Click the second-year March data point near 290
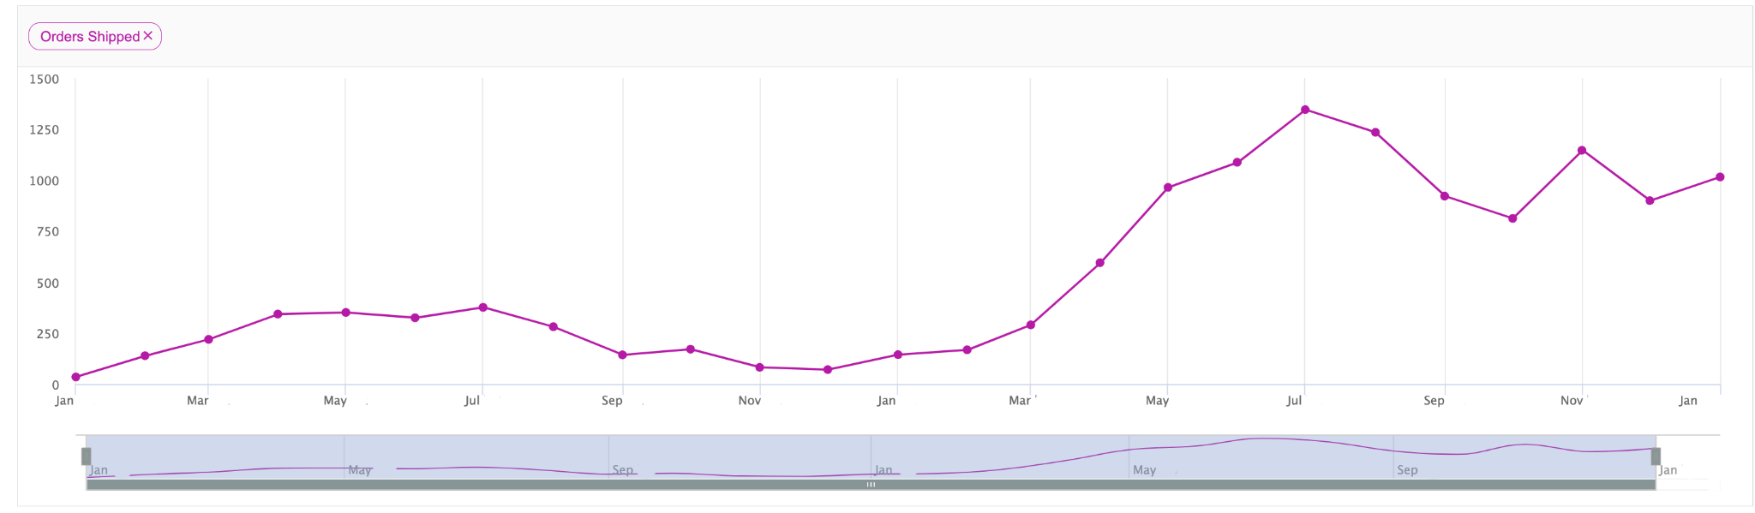 tap(1031, 325)
